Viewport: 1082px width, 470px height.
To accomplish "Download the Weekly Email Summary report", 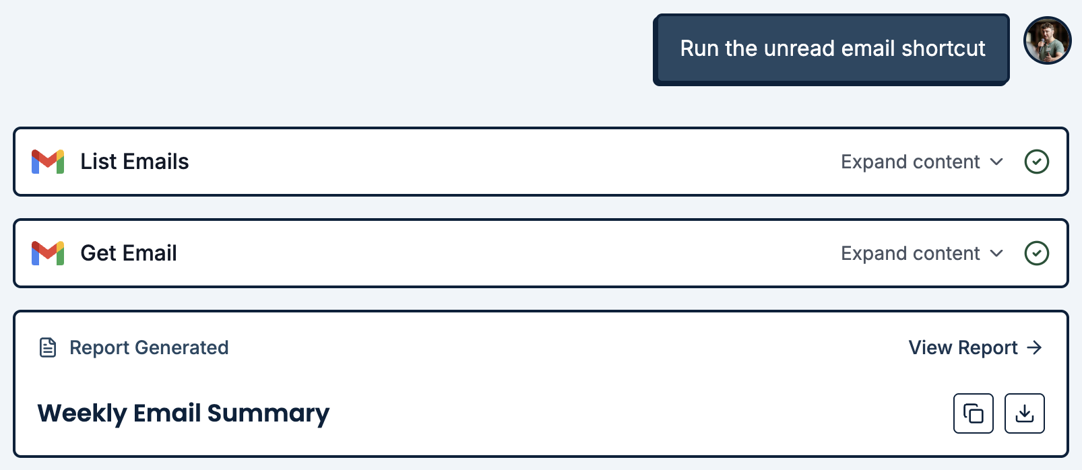I will [1023, 413].
